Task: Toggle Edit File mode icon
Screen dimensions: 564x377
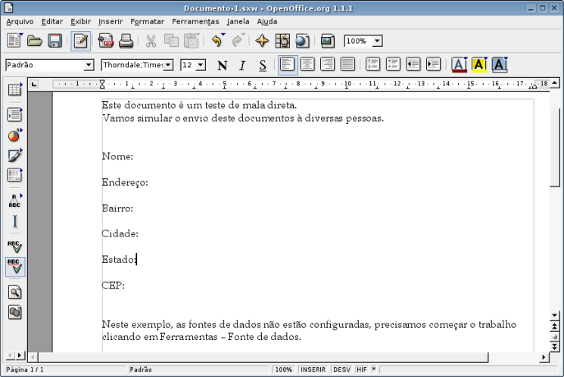Action: [x=80, y=41]
